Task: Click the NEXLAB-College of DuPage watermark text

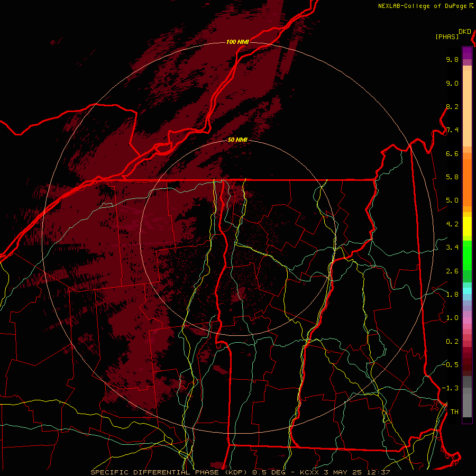Action: (x=422, y=6)
